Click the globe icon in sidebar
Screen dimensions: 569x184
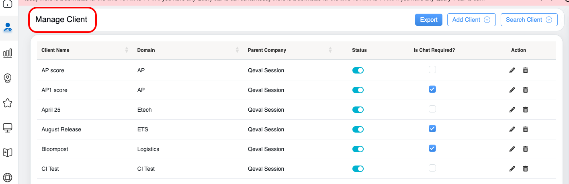8,177
